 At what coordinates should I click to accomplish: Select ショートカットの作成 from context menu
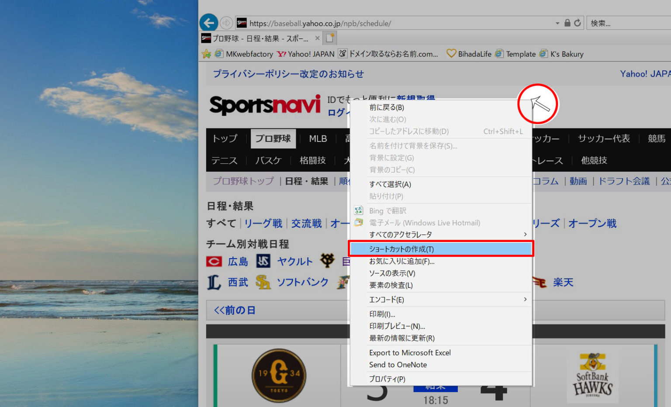click(402, 248)
